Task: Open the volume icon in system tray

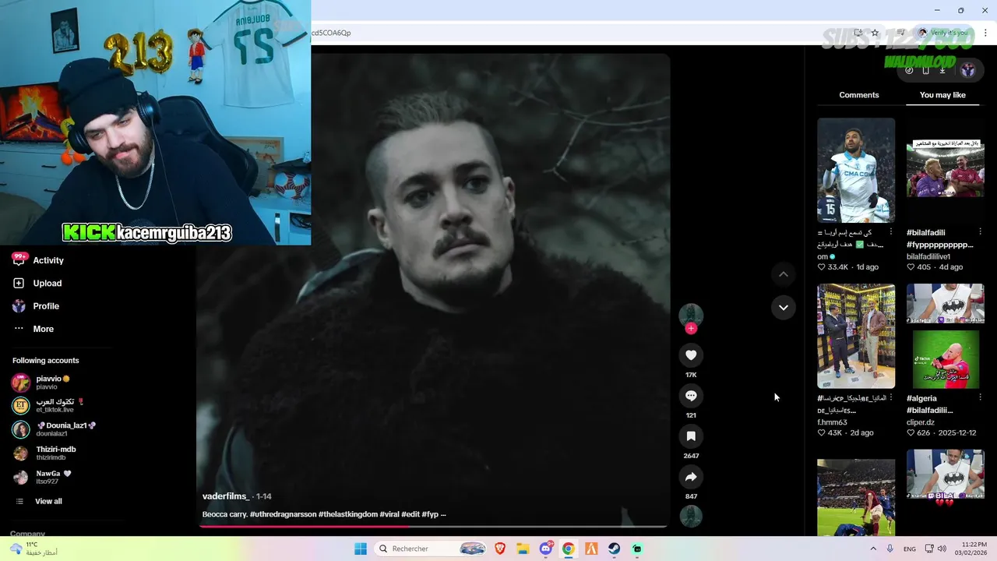Action: click(941, 549)
